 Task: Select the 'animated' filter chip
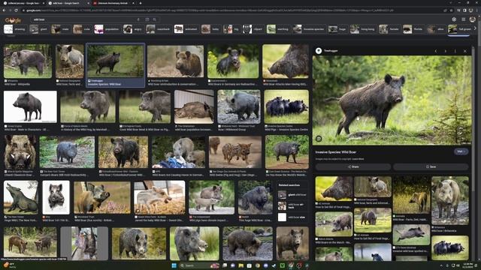(186, 29)
